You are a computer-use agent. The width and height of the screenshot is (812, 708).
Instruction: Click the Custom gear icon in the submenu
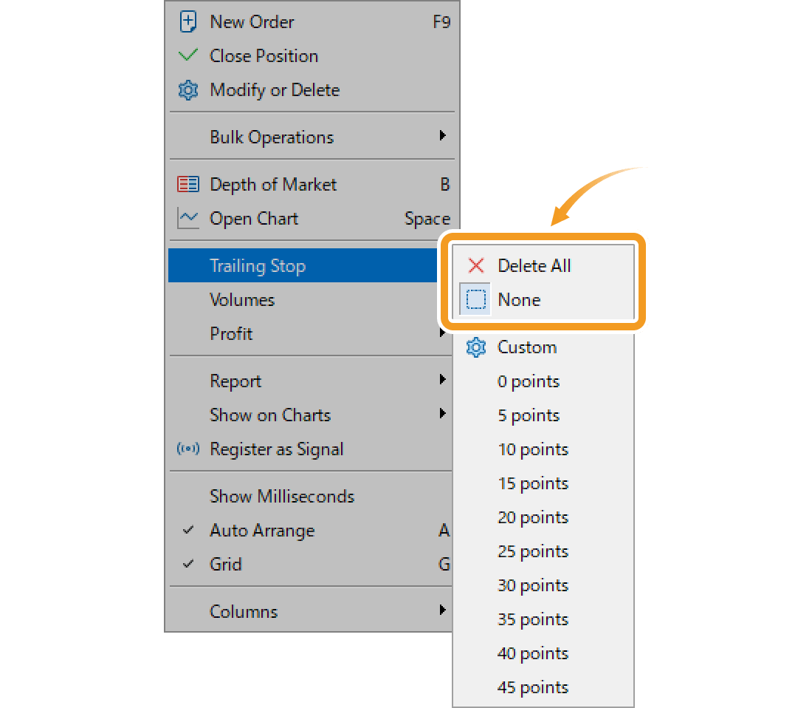pos(475,347)
